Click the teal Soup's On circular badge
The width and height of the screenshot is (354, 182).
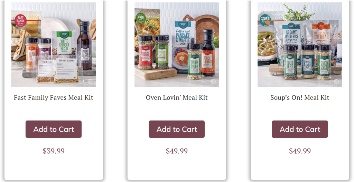pos(265,20)
